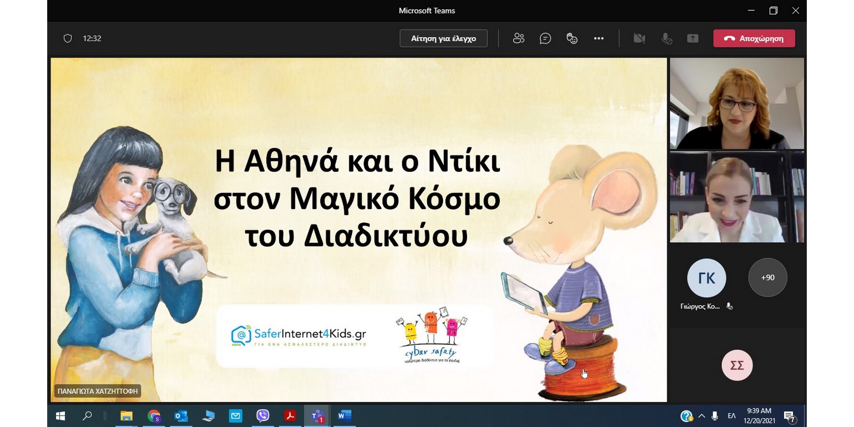Open Viber from the taskbar
854x427 pixels.
point(262,416)
